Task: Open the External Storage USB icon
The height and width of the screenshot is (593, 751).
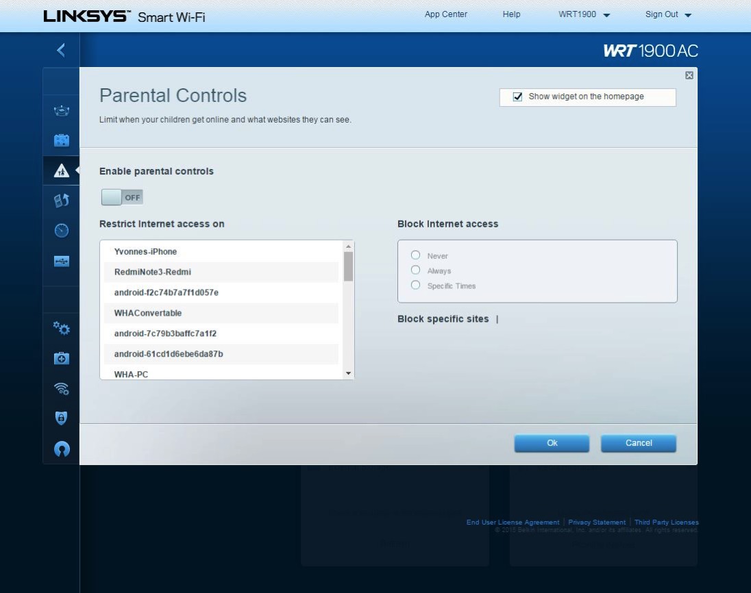Action: point(61,262)
